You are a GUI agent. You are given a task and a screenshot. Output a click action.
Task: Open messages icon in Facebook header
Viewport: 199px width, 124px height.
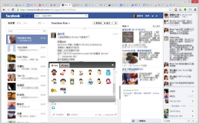tap(27, 16)
